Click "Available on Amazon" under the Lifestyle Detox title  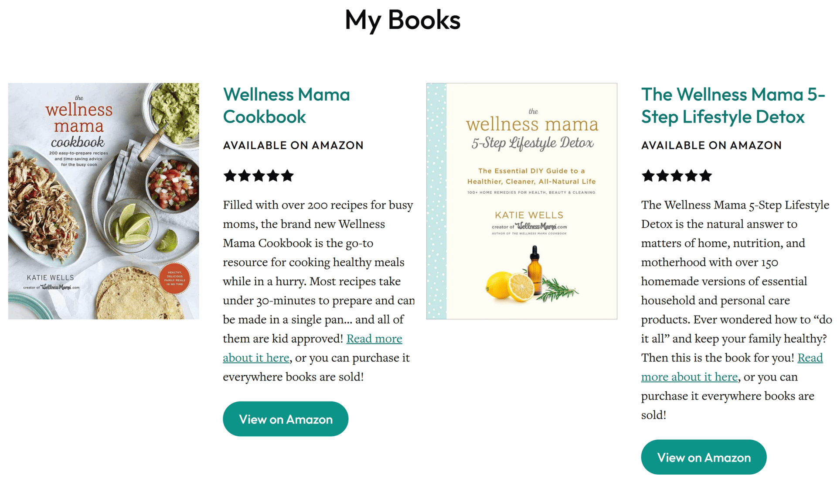pyautogui.click(x=711, y=145)
